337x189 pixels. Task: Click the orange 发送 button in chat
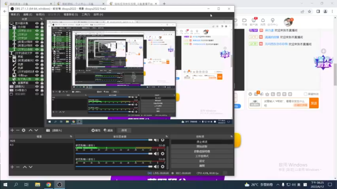(314, 103)
